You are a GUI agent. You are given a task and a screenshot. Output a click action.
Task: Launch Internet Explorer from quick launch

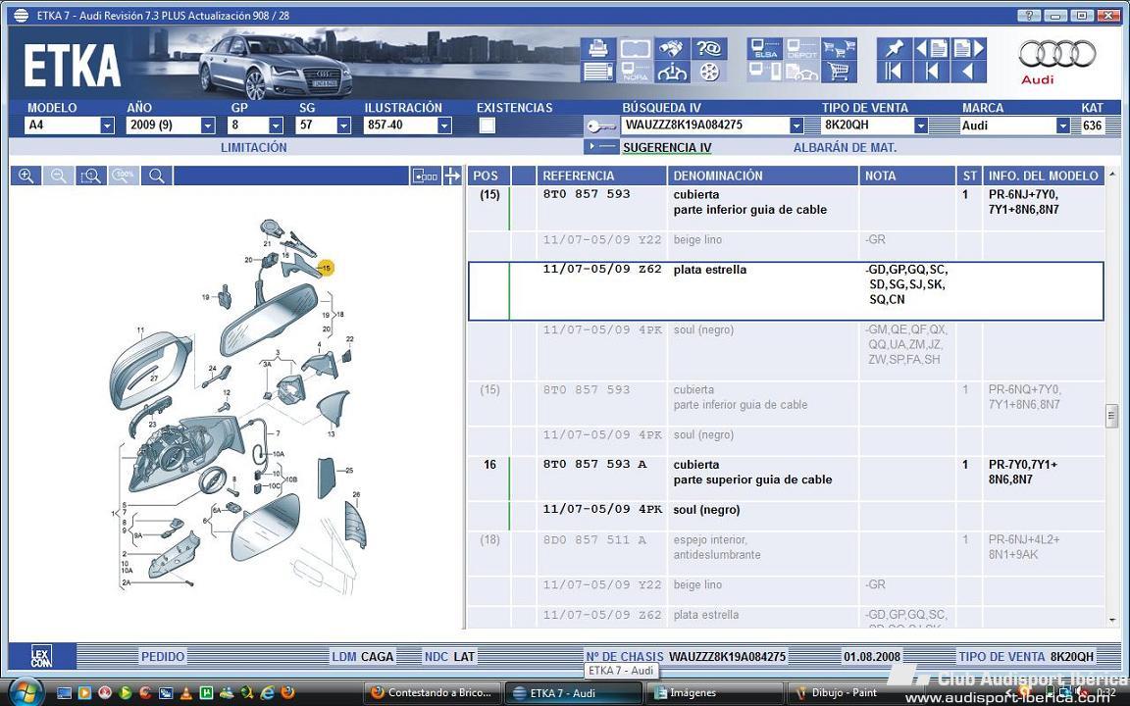pos(268,693)
